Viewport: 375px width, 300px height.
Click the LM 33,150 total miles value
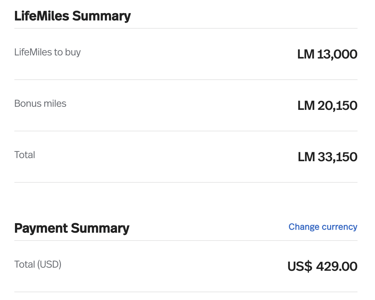tap(328, 157)
